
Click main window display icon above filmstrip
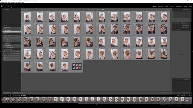coord(2,95)
